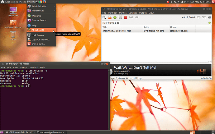Screen dimensions: 215x134
Task: Click the spectrum visualizer in the info bar
Action: pyautogui.click(x=201, y=71)
